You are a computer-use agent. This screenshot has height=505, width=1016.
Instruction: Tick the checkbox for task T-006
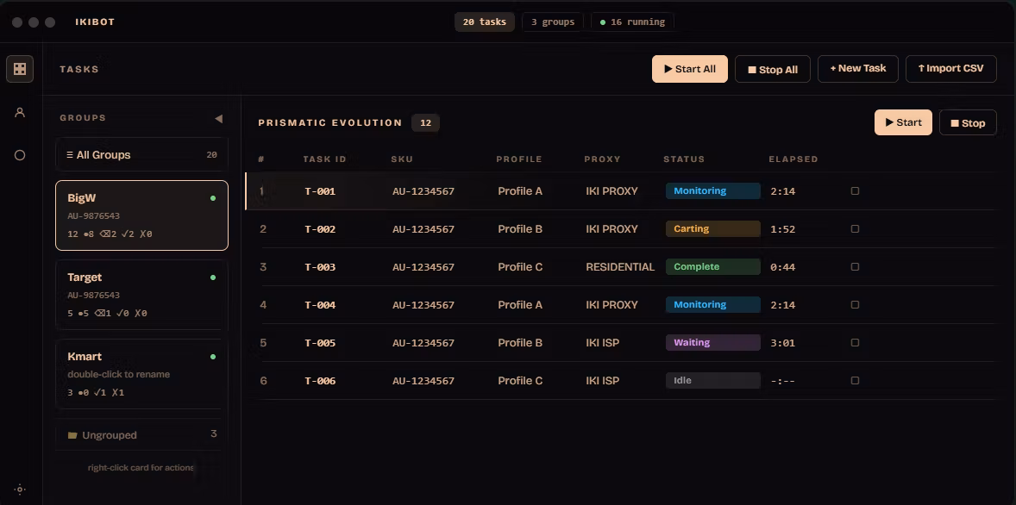(855, 381)
